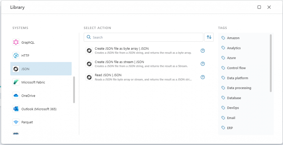This screenshot has width=283, height=145.
Task: Filter by the Amazon tag
Action: coord(233,38)
